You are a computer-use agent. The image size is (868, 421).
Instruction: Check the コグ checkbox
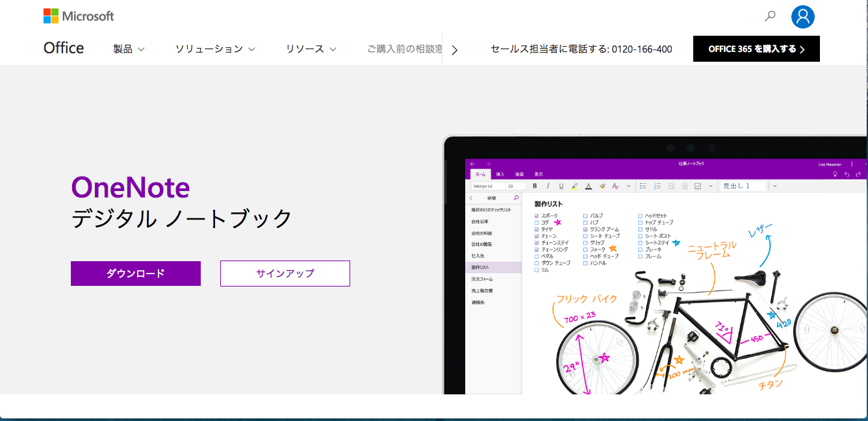point(537,222)
